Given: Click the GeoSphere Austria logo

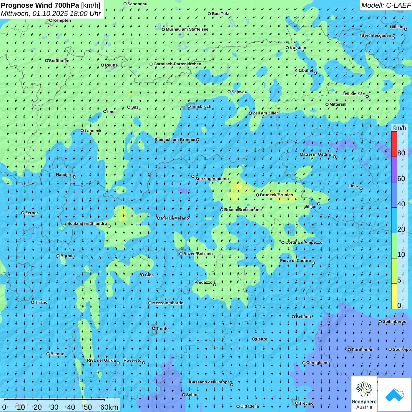Looking at the screenshot, I should pos(364,394).
